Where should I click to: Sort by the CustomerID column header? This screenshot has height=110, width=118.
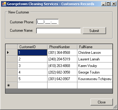click(32, 47)
